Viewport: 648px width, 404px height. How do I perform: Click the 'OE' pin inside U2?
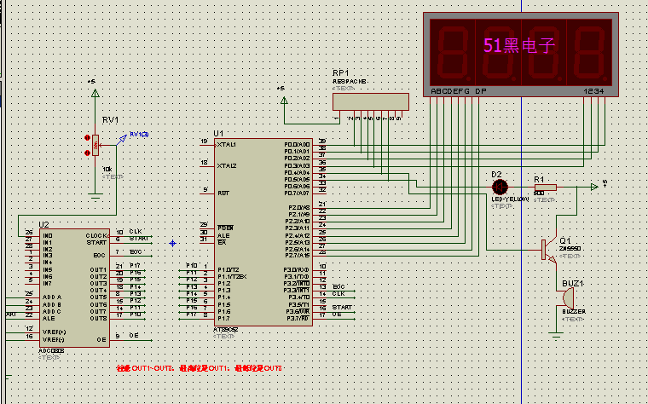point(101,339)
